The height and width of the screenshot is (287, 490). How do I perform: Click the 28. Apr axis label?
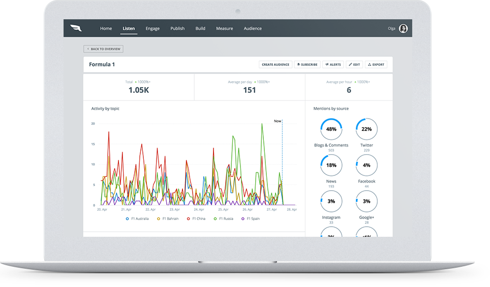click(x=292, y=209)
